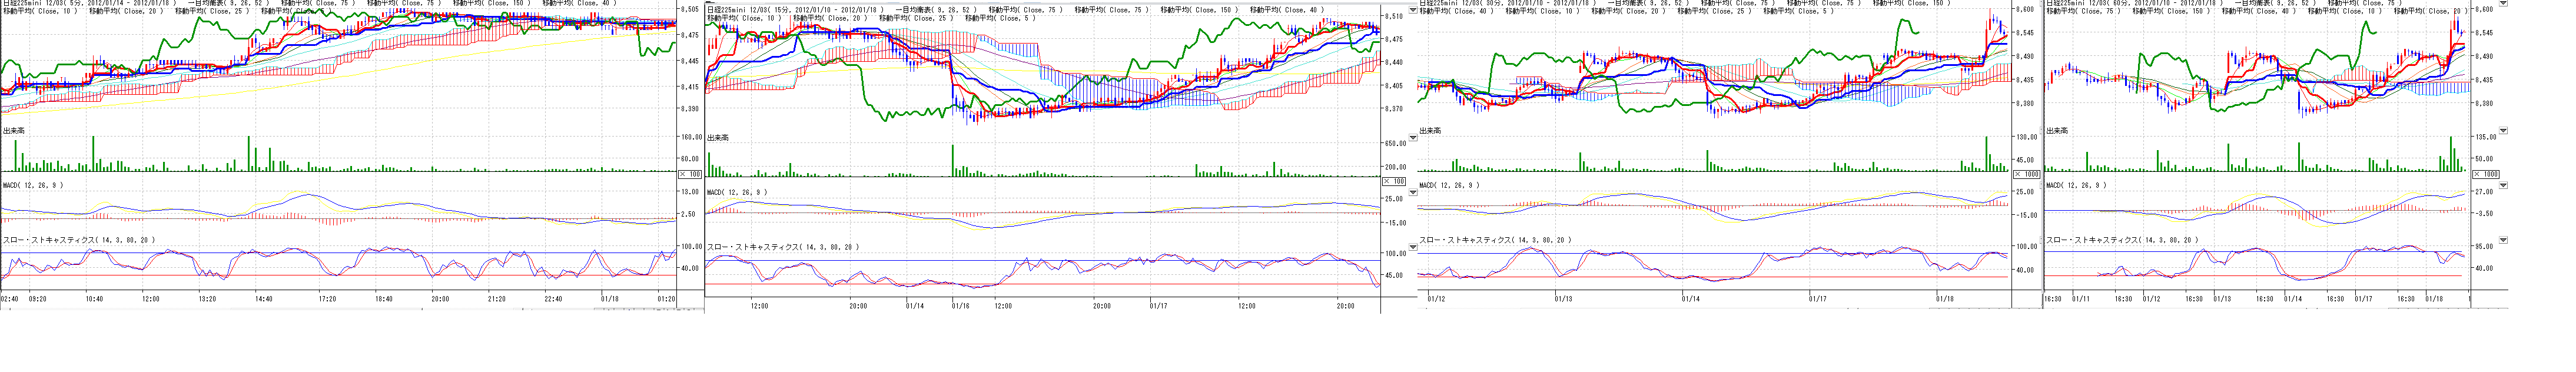This screenshot has width=2576, height=372.
Task: Expand the stochastics pane arrow in 15分 chart
Action: [x=1412, y=246]
